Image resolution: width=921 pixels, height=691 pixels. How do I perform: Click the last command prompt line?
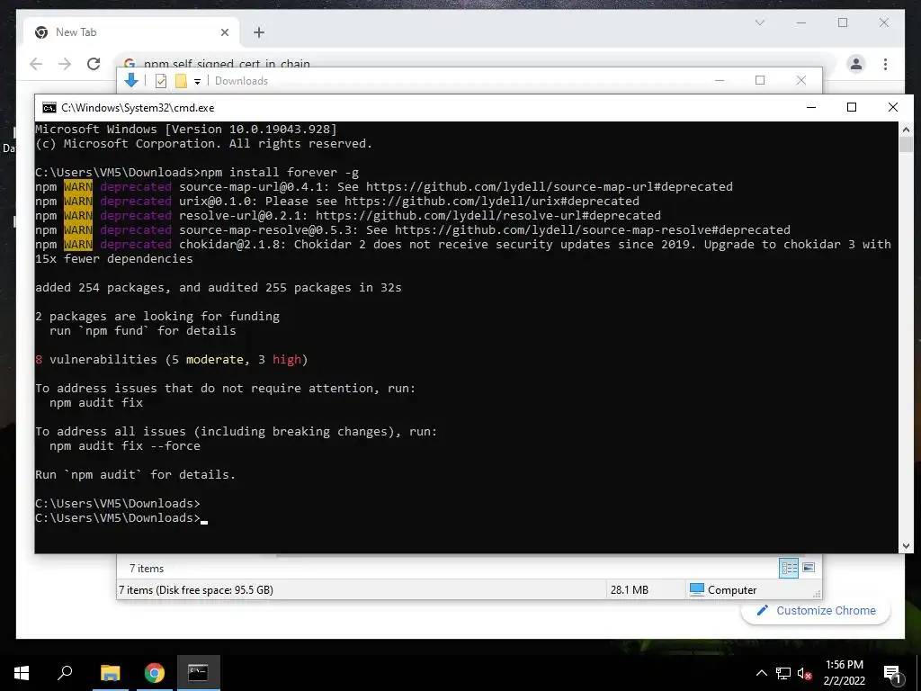121,517
